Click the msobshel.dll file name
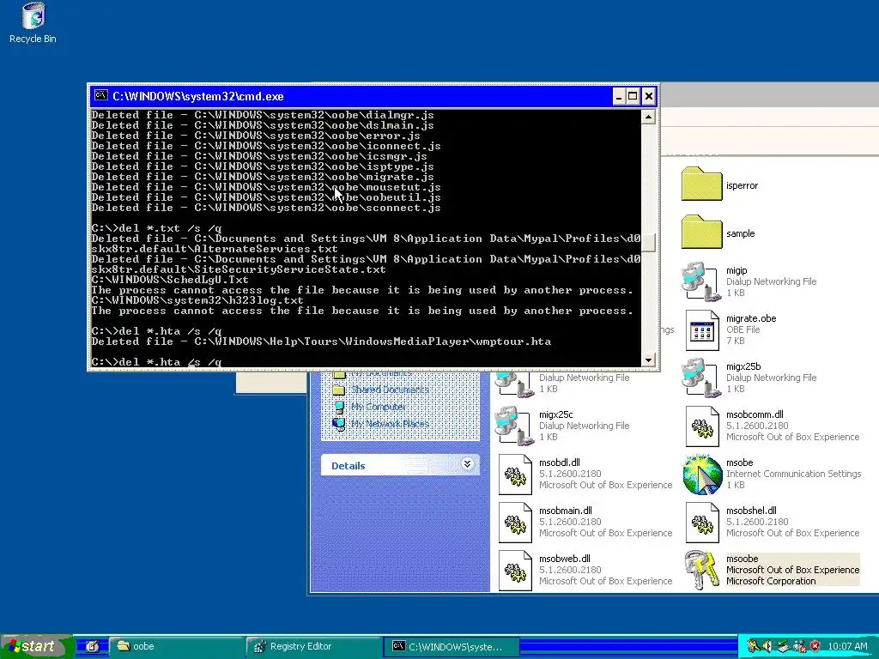Screen dimensions: 879x659 pos(751,511)
